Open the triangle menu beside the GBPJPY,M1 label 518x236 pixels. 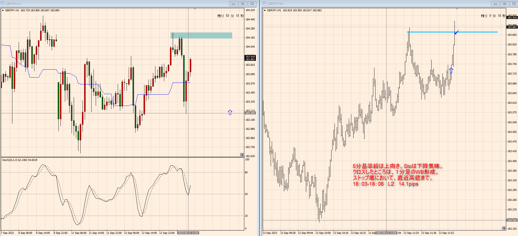[x=265, y=10]
